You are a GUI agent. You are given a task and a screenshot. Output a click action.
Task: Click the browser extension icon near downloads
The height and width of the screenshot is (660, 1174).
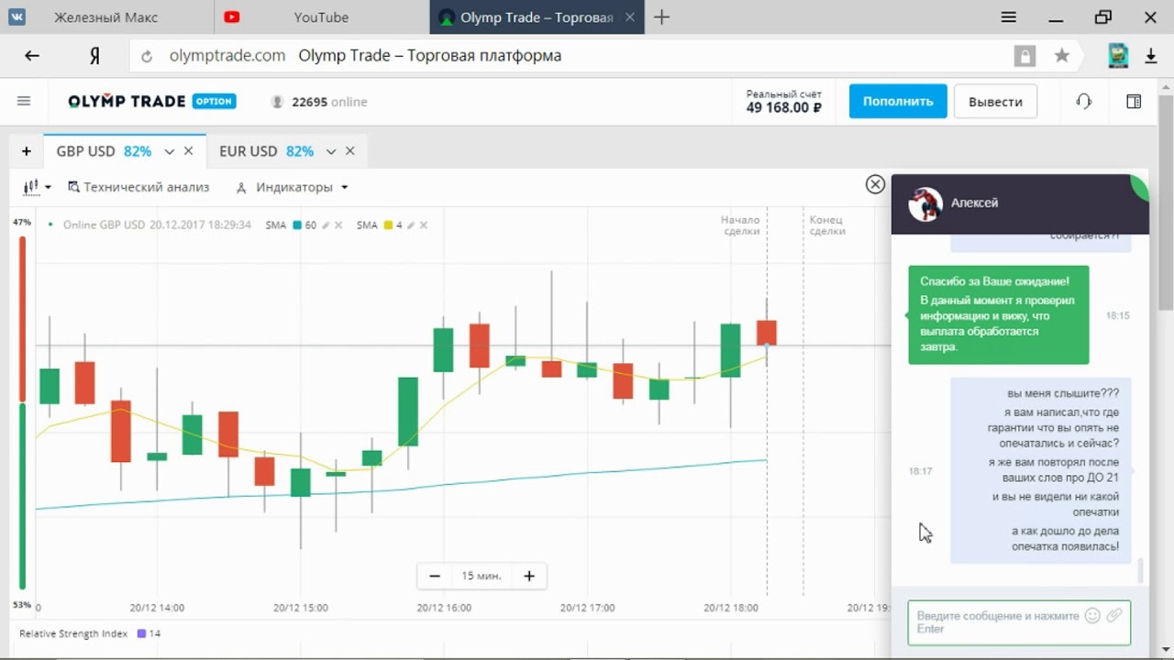point(1118,56)
